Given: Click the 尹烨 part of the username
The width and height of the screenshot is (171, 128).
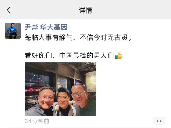Looking at the screenshot, I should (x=31, y=27).
